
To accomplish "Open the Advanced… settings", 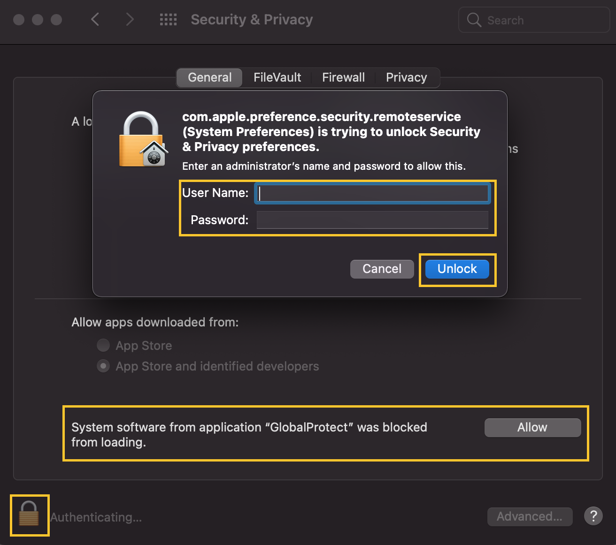I will pos(530,516).
